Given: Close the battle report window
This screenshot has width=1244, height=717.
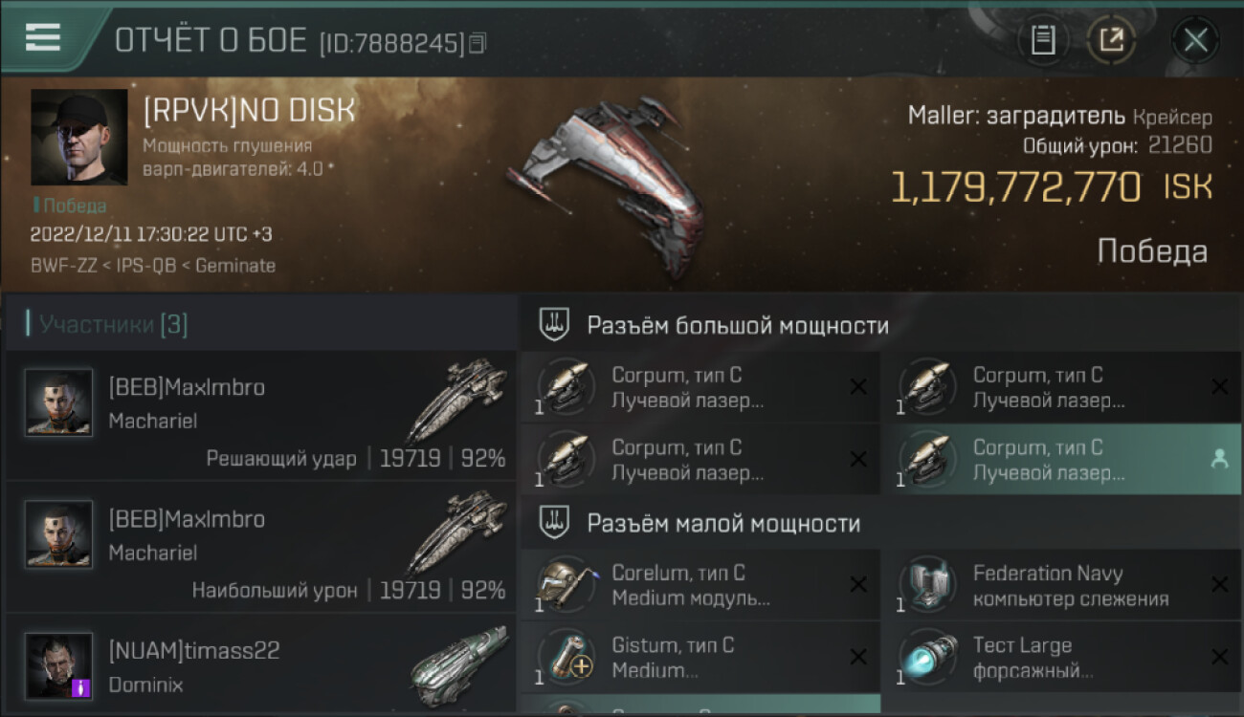Looking at the screenshot, I should coord(1195,40).
